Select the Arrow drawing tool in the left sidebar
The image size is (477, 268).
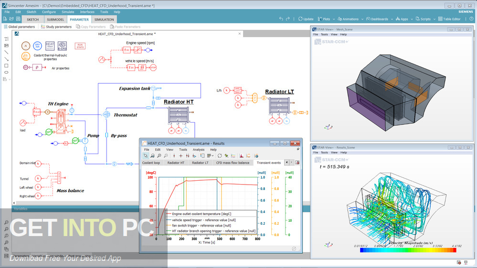[6, 59]
